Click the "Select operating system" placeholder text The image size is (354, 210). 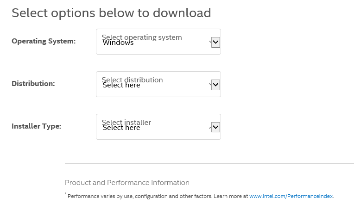[142, 37]
